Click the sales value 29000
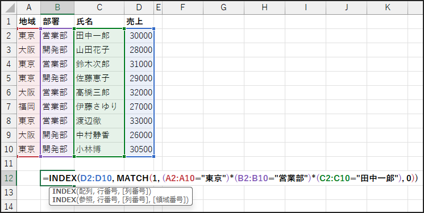Image resolution: width=424 pixels, height=213 pixels. [139, 78]
